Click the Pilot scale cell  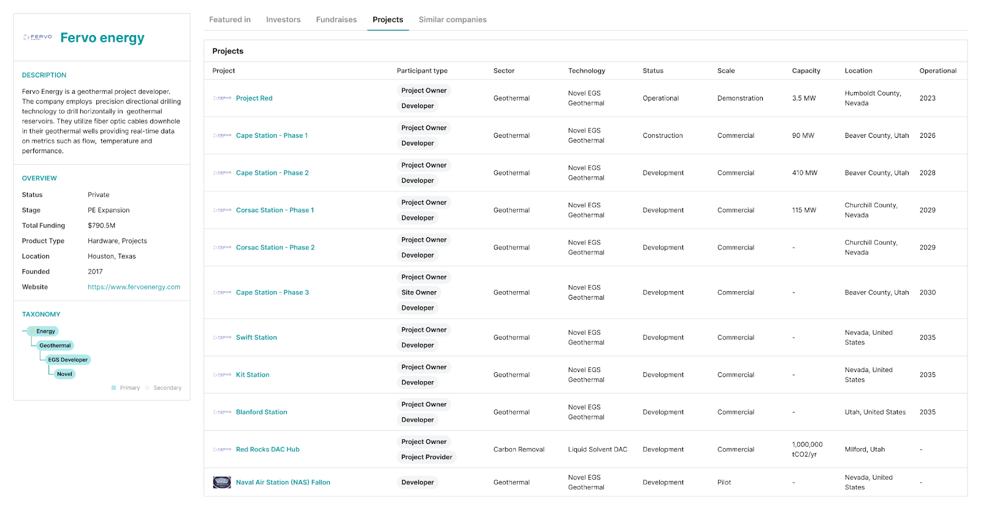click(x=724, y=482)
